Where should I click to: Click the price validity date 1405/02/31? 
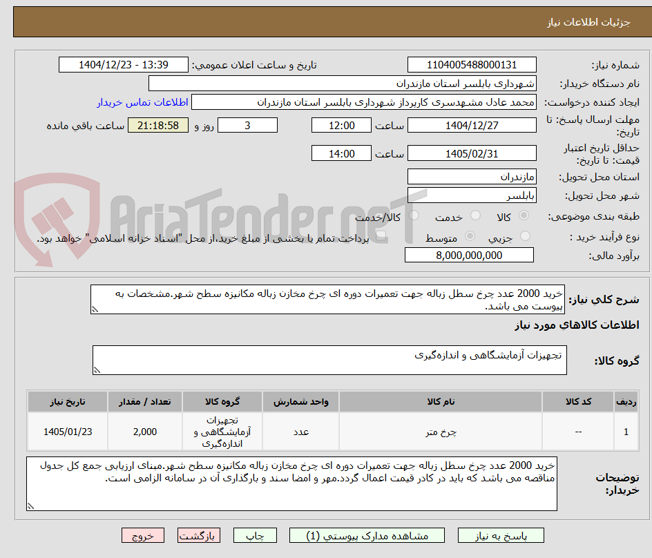pos(472,153)
